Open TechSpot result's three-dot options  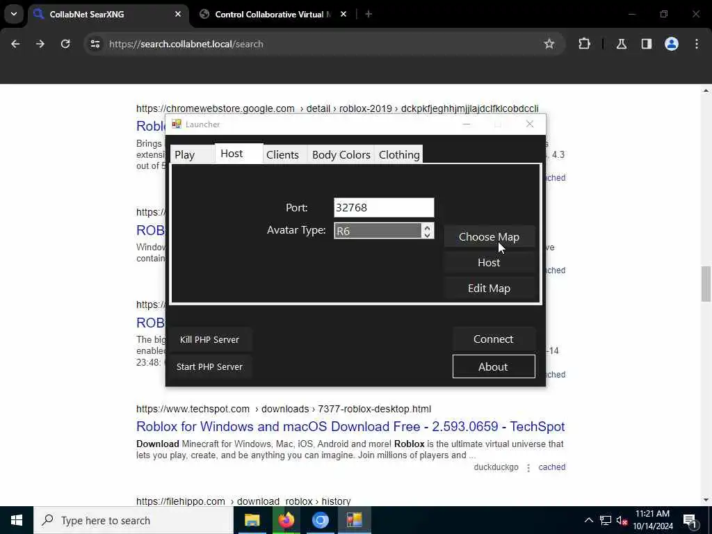528,468
